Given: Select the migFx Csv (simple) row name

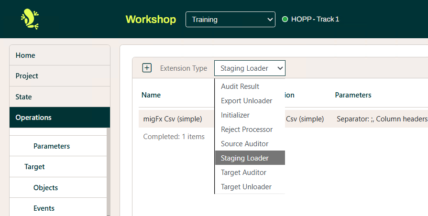Looking at the screenshot, I should [173, 119].
